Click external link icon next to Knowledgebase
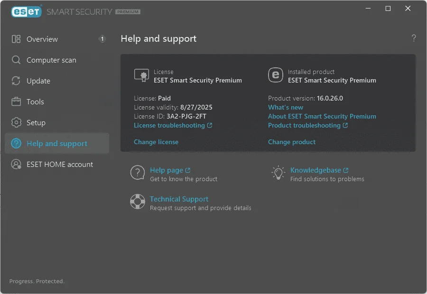Image resolution: width=427 pixels, height=294 pixels. click(x=346, y=170)
